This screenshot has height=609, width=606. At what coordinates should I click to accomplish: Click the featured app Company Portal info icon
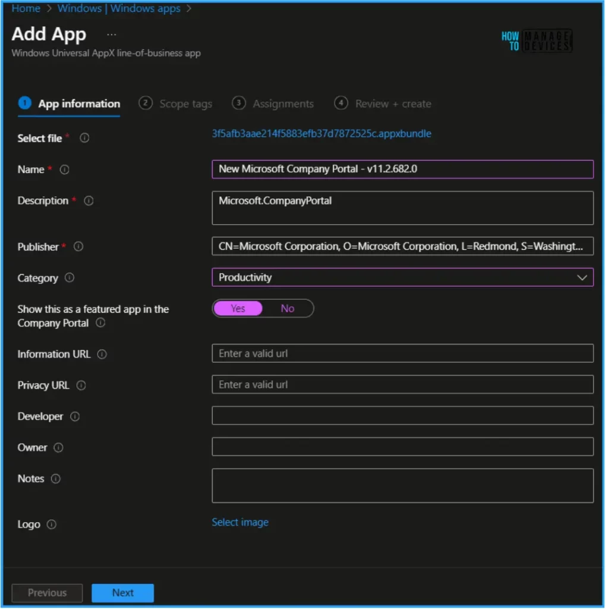(x=100, y=323)
